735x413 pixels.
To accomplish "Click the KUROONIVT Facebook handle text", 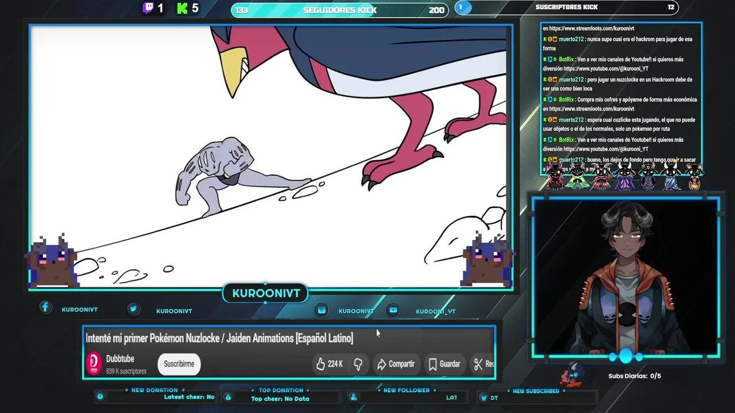I will pos(80,310).
